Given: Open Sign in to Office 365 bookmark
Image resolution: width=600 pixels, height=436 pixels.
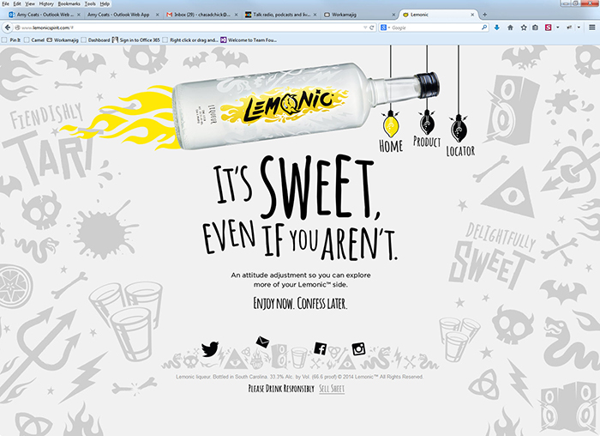Looking at the screenshot, I should tap(135, 39).
